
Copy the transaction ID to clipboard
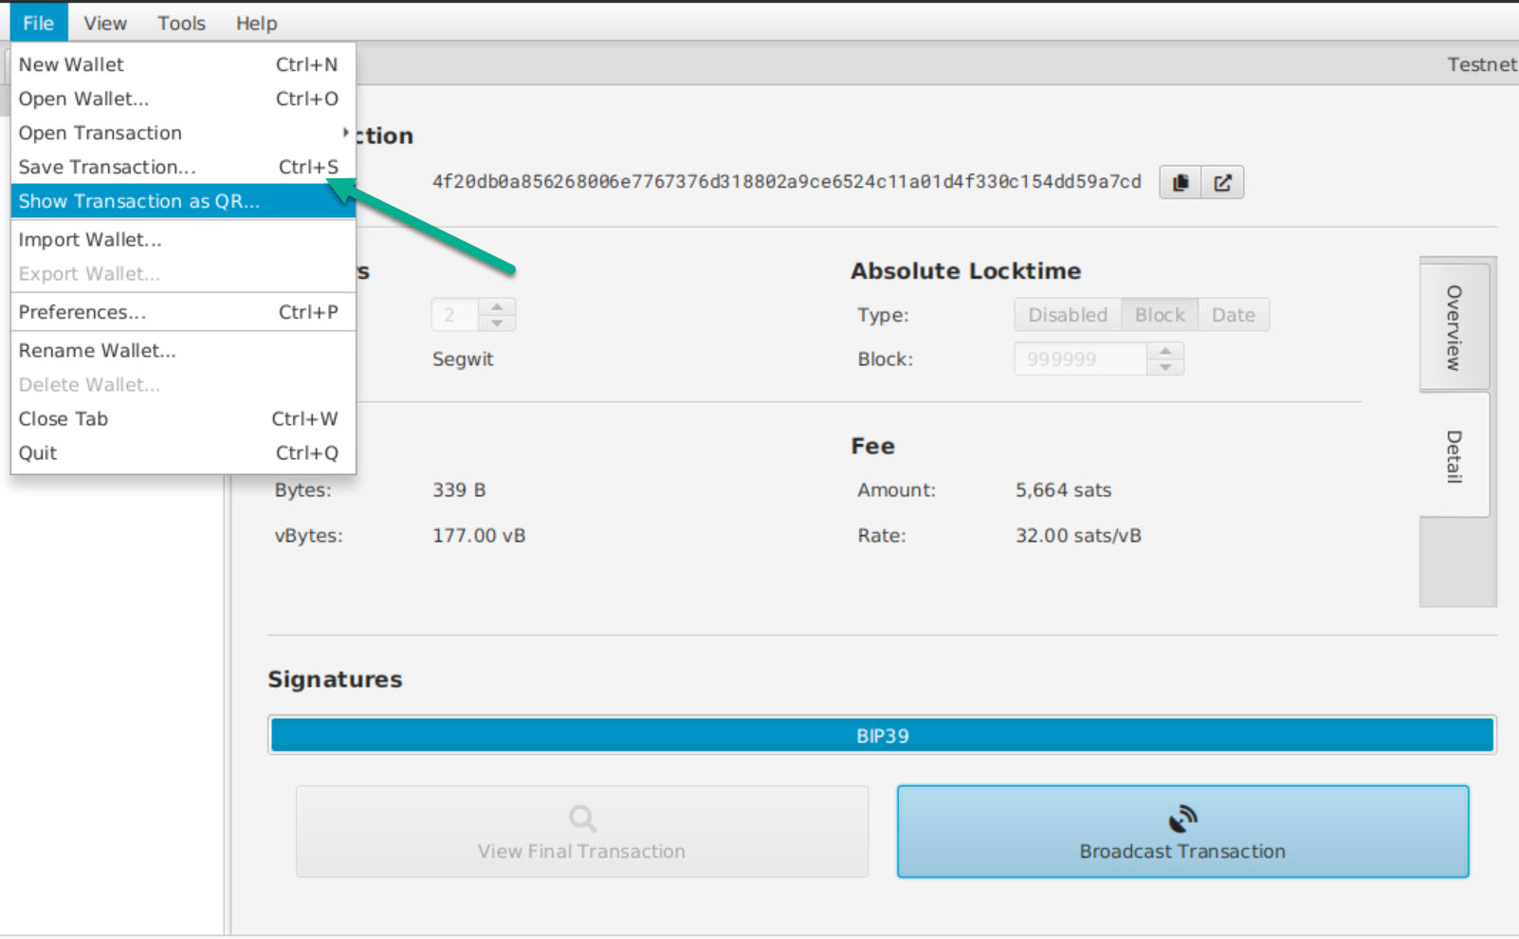pyautogui.click(x=1180, y=182)
